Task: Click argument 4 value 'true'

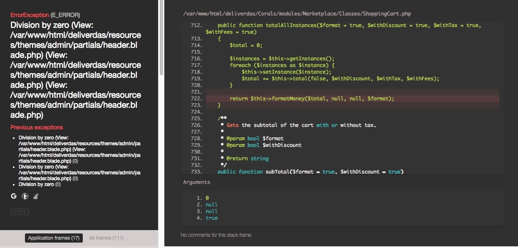Action: pos(211,218)
